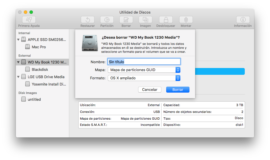
Task: Click the Restaurar toolbar icon
Action: 88,20
